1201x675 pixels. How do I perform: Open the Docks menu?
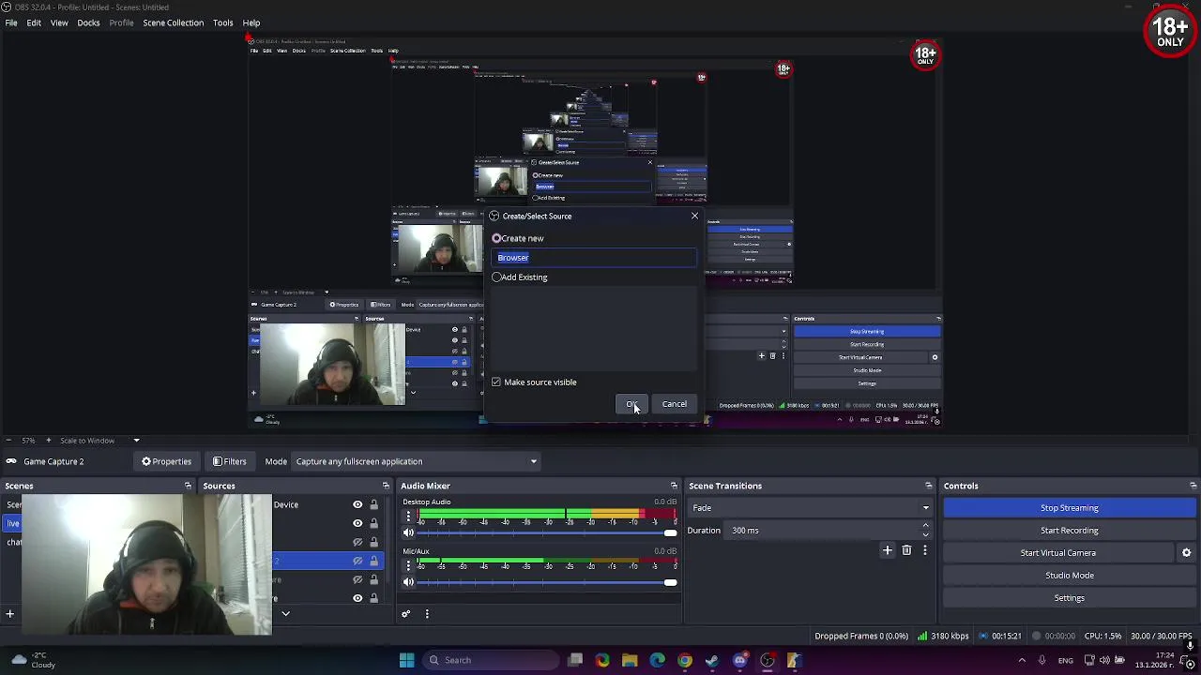point(88,22)
